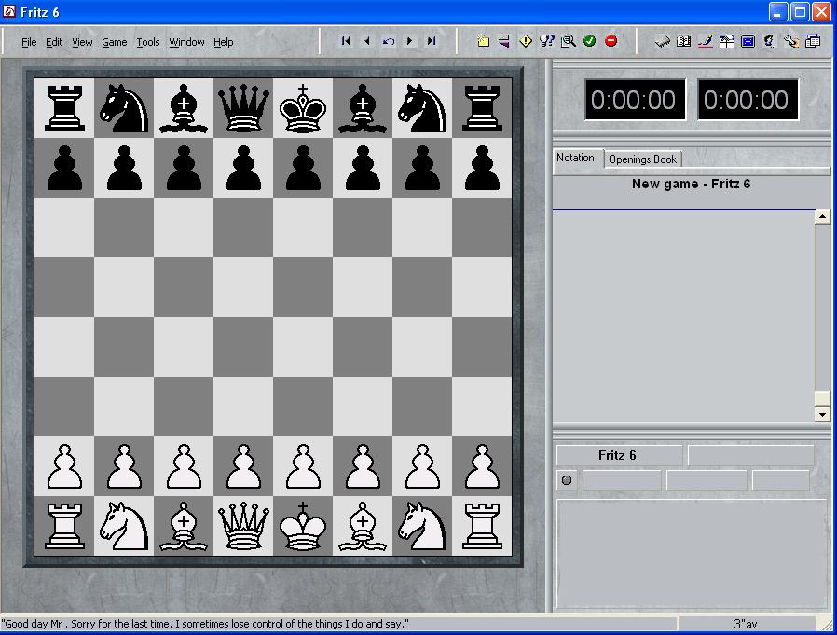837x635 pixels.
Task: Click the empty d4 square
Action: 243,347
